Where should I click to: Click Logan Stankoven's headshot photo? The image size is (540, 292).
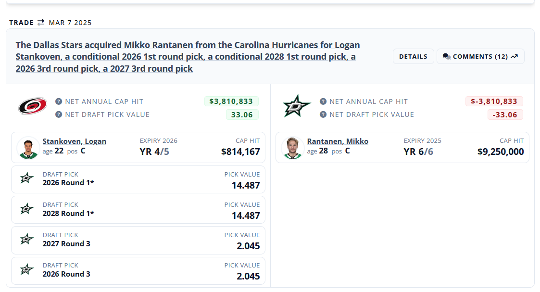tap(28, 148)
